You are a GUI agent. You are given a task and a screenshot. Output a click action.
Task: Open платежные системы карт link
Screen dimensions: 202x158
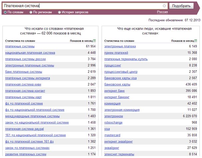(x=23, y=97)
